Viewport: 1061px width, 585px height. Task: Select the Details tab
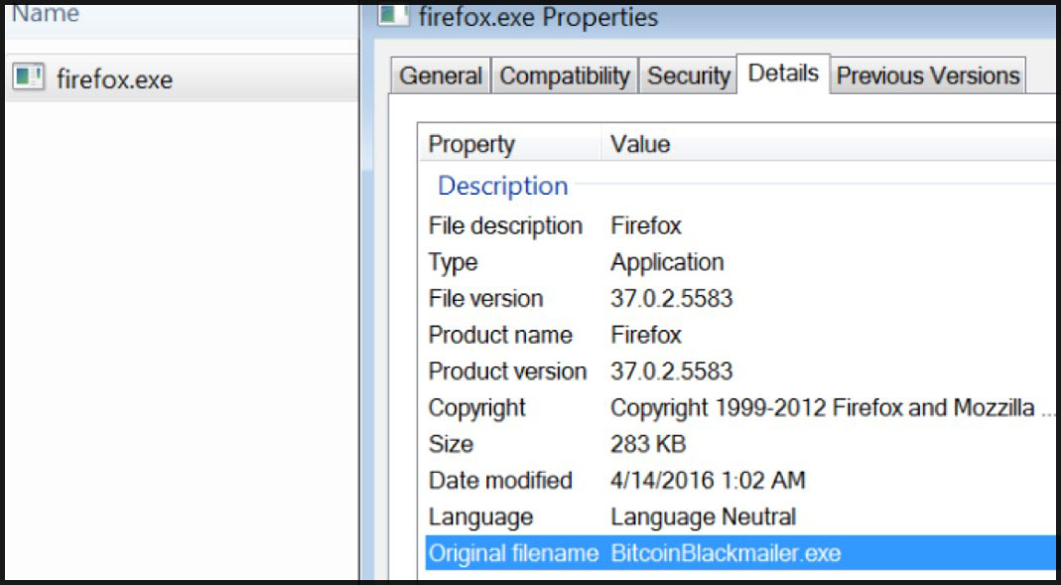coord(783,73)
